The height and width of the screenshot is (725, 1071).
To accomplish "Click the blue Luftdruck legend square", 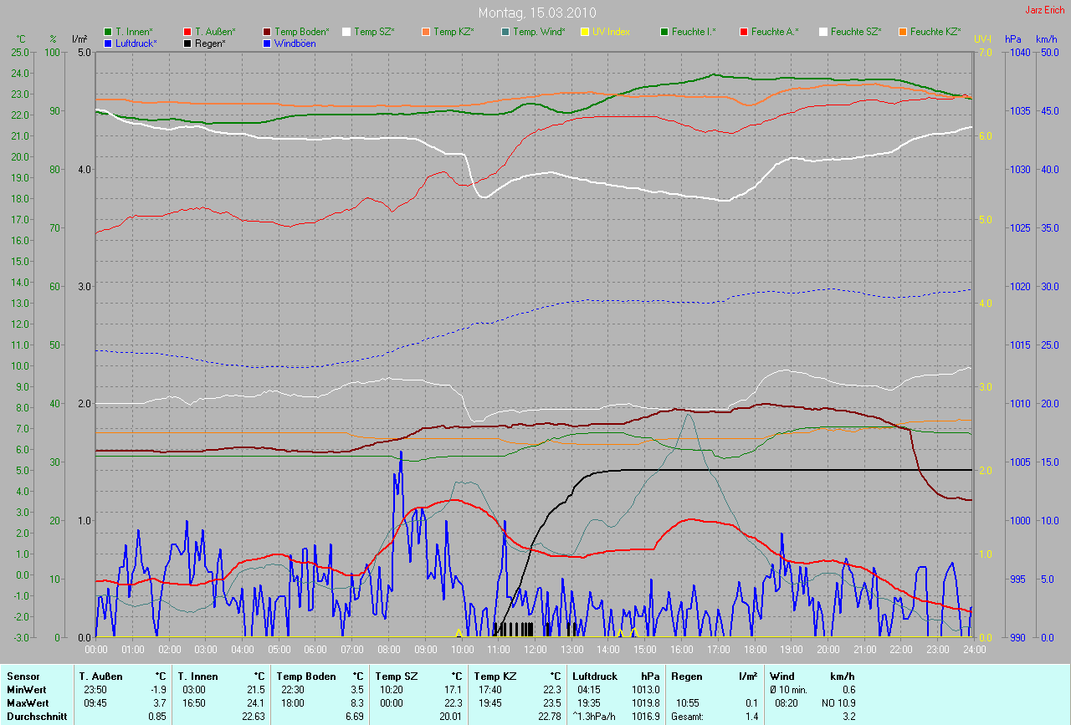I will point(108,43).
